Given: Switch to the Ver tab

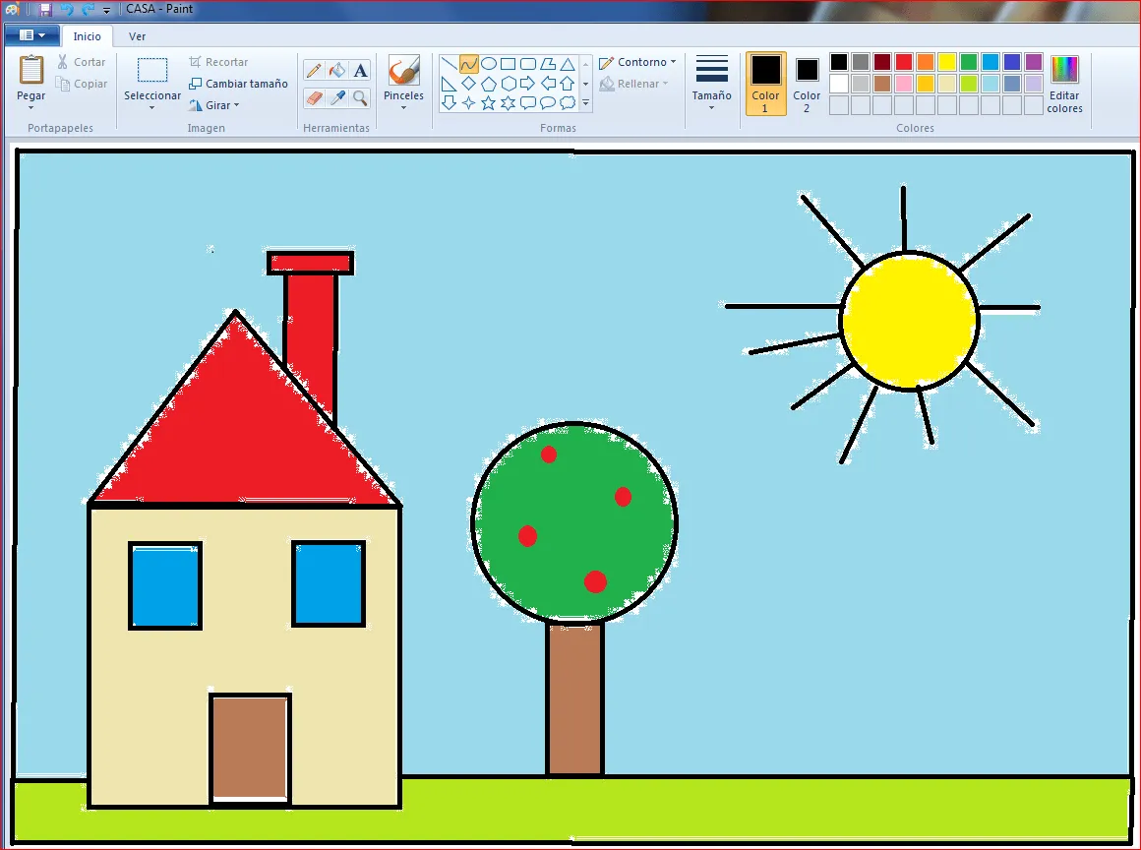Looking at the screenshot, I should (x=137, y=35).
